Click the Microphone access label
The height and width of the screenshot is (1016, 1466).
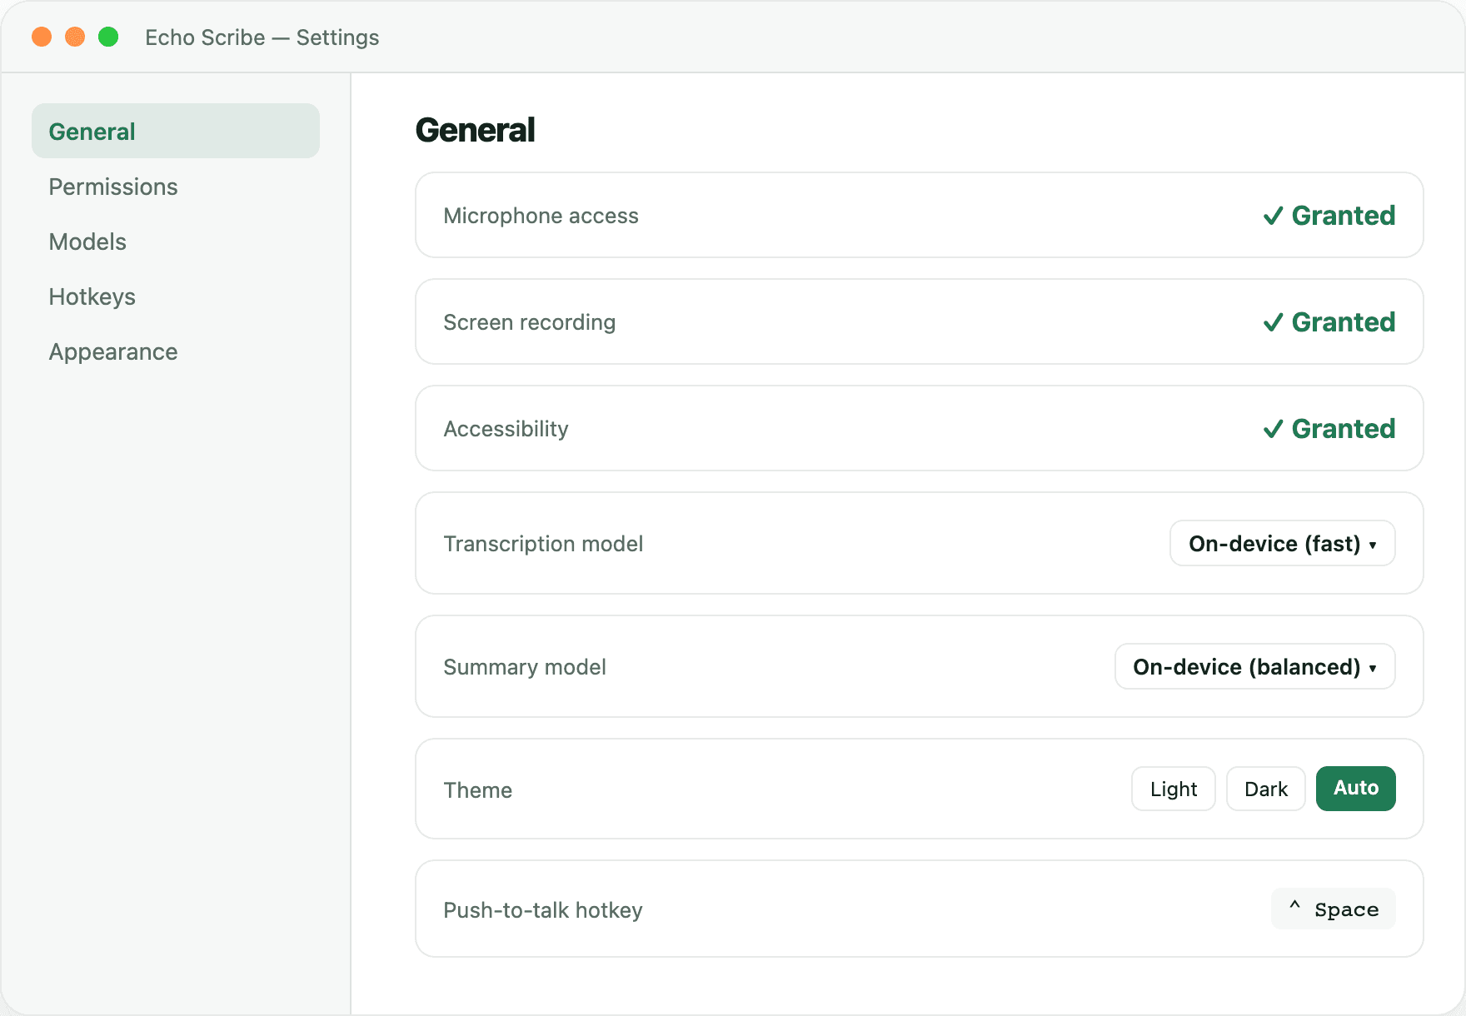click(x=541, y=216)
